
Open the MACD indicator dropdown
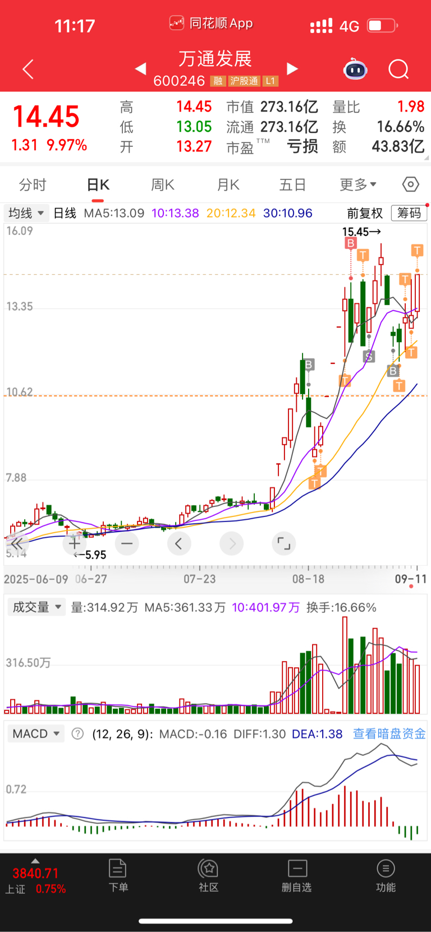pyautogui.click(x=37, y=733)
